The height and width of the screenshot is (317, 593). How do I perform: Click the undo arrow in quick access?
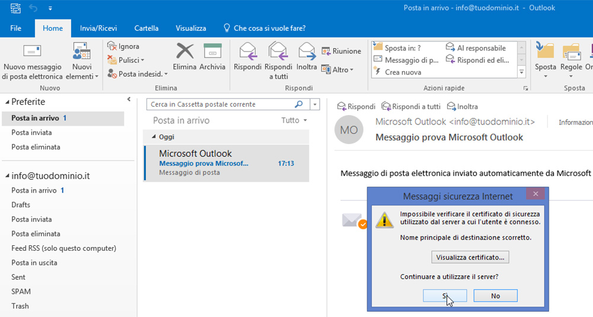click(33, 8)
